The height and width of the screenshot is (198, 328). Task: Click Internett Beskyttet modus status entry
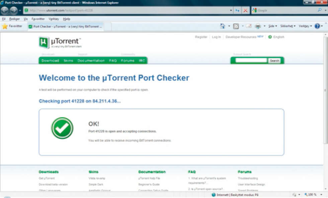click(235, 195)
